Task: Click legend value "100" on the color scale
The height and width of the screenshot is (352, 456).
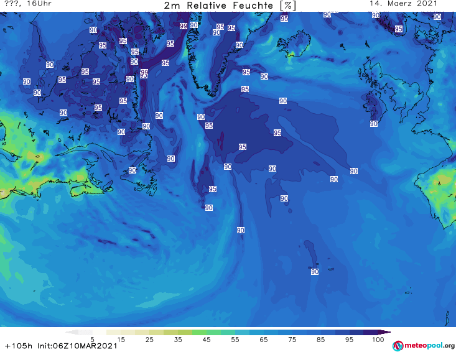Action: pos(378,340)
